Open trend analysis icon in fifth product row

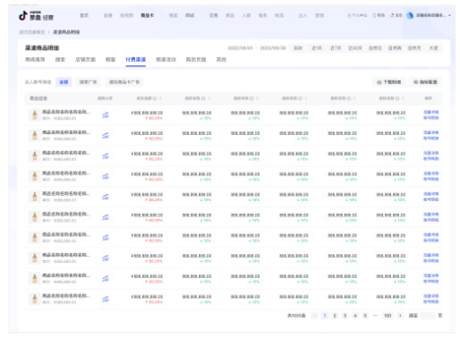pos(106,197)
